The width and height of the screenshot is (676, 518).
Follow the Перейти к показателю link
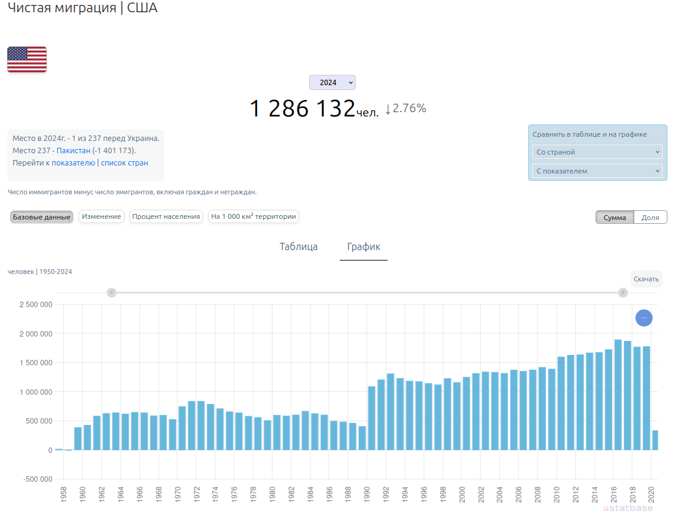pyautogui.click(x=54, y=163)
